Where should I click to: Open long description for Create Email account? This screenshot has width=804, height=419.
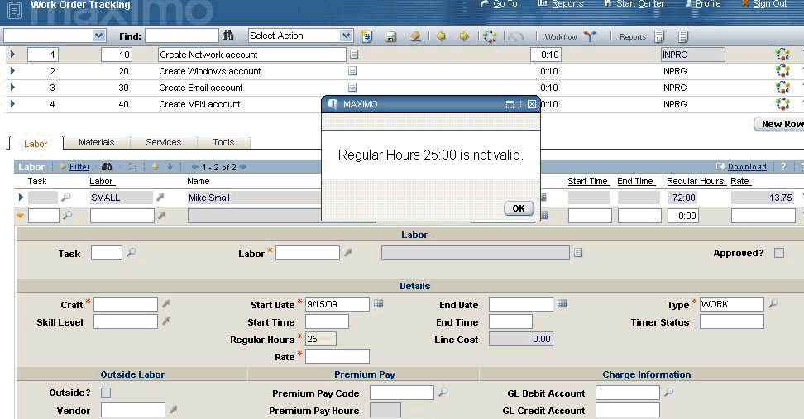352,87
